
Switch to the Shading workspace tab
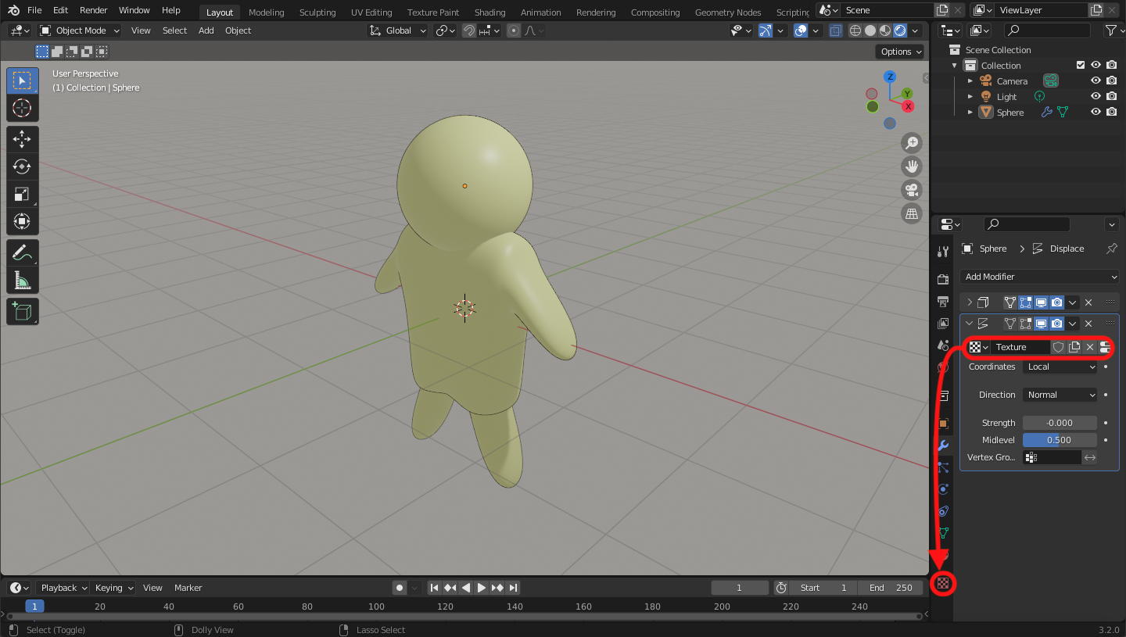[x=490, y=13]
